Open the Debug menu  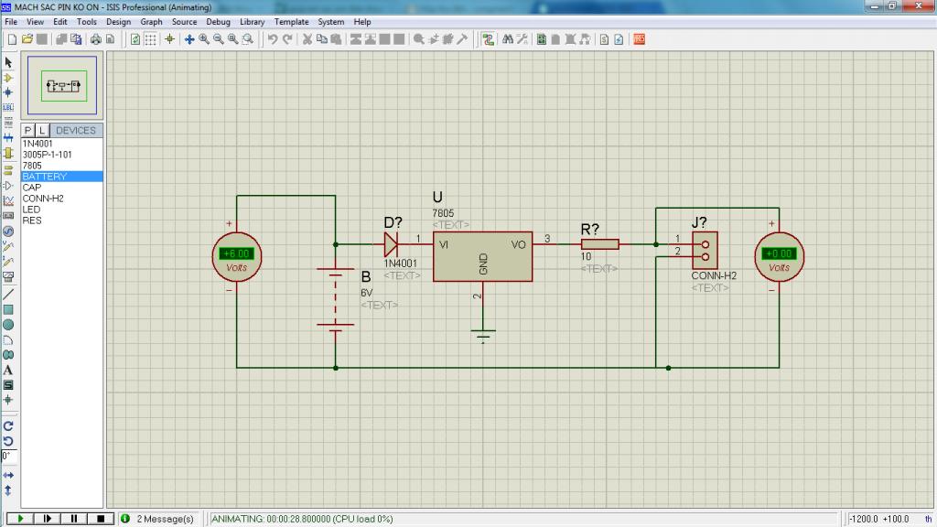click(218, 21)
